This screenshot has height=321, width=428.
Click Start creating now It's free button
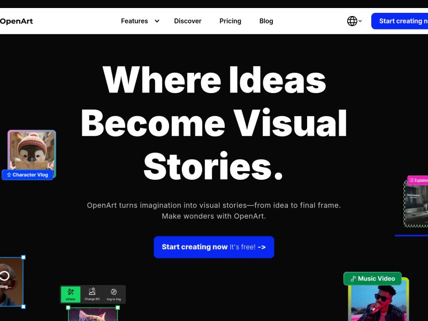(x=213, y=247)
